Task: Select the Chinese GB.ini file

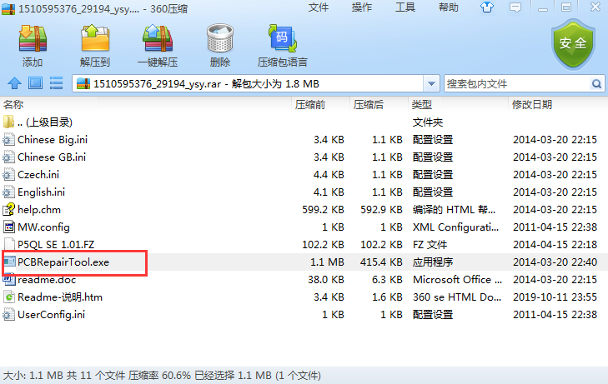Action: click(x=304, y=157)
